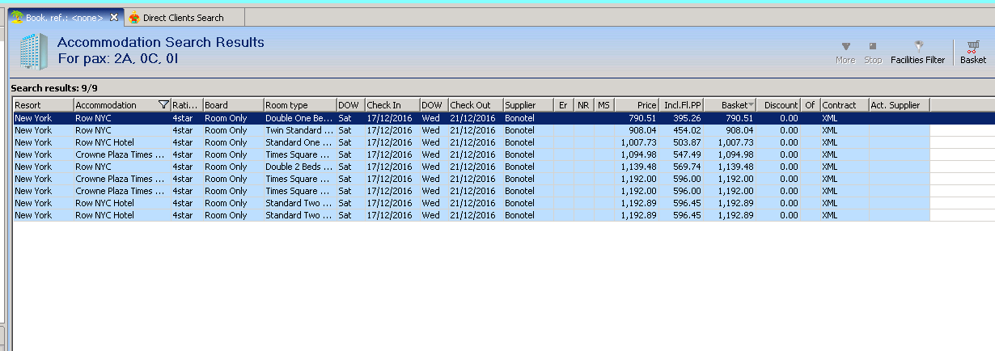Sort by the Act. Supplier column header

pyautogui.click(x=900, y=105)
